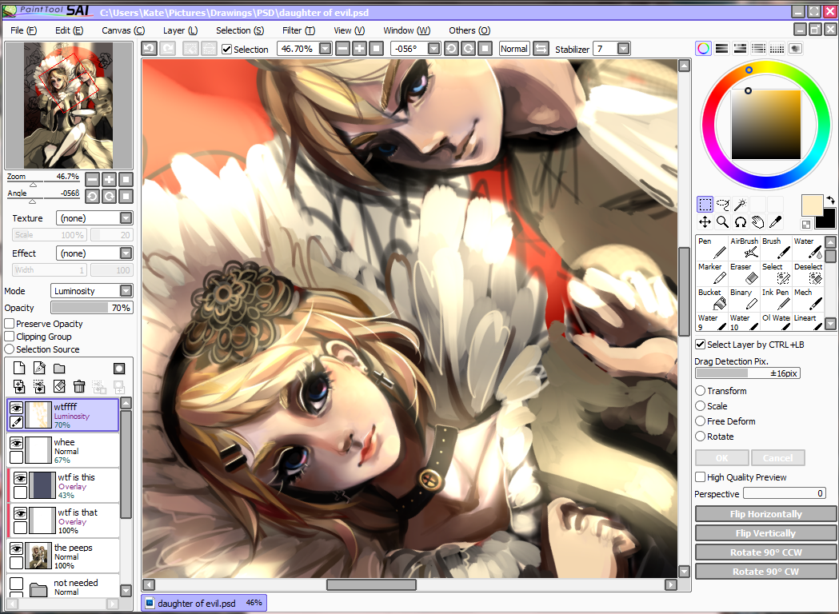Open the Canvas menu
The image size is (839, 614).
pyautogui.click(x=123, y=30)
